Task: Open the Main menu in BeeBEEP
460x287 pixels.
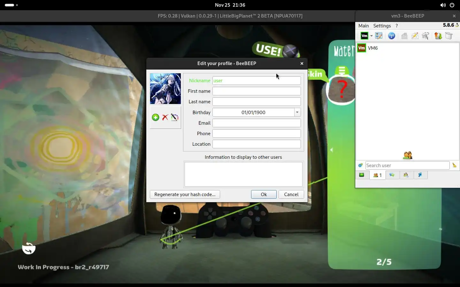Action: (364, 26)
